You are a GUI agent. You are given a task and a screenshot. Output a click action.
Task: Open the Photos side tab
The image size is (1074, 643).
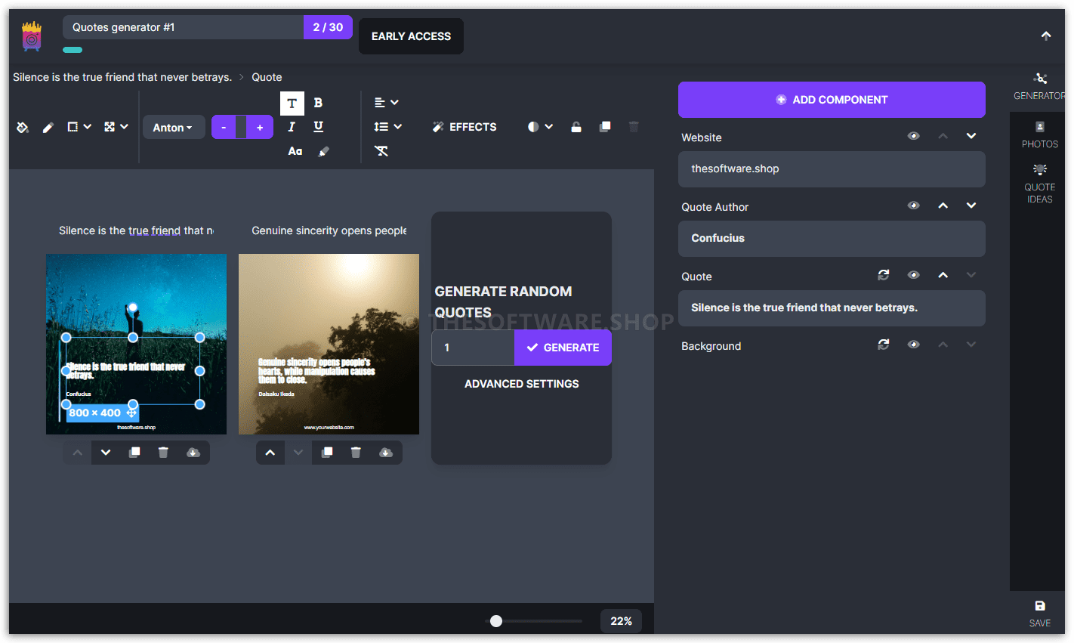1040,135
